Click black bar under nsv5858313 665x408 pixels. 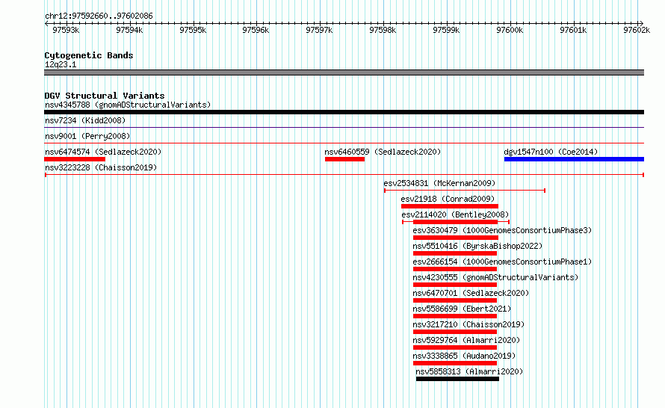[x=457, y=379]
